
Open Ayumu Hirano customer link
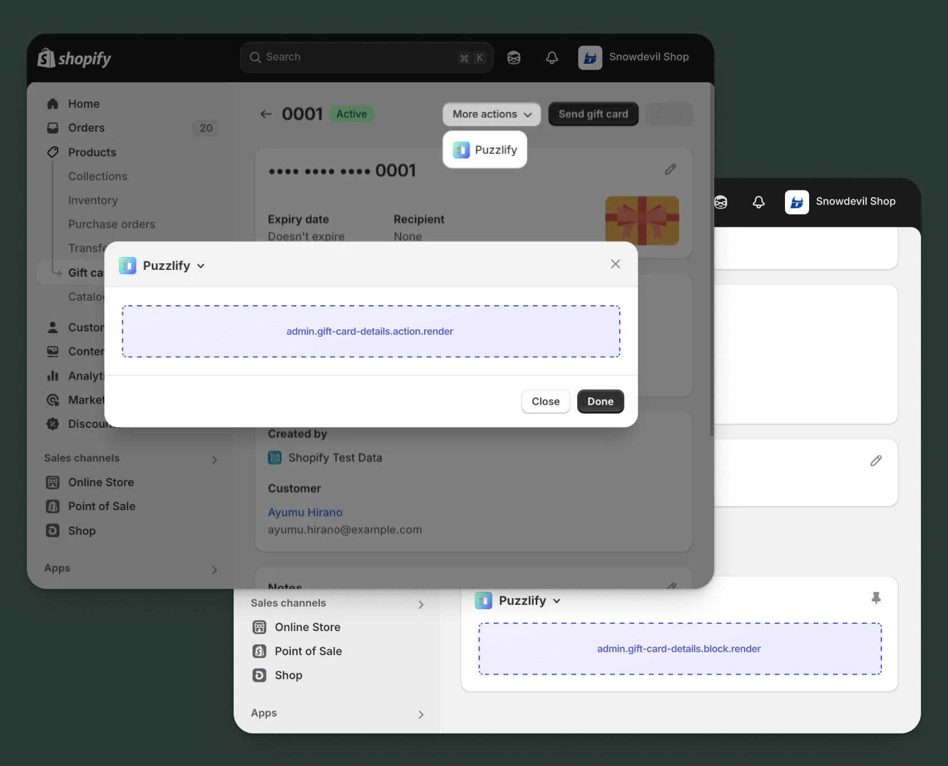click(x=305, y=512)
